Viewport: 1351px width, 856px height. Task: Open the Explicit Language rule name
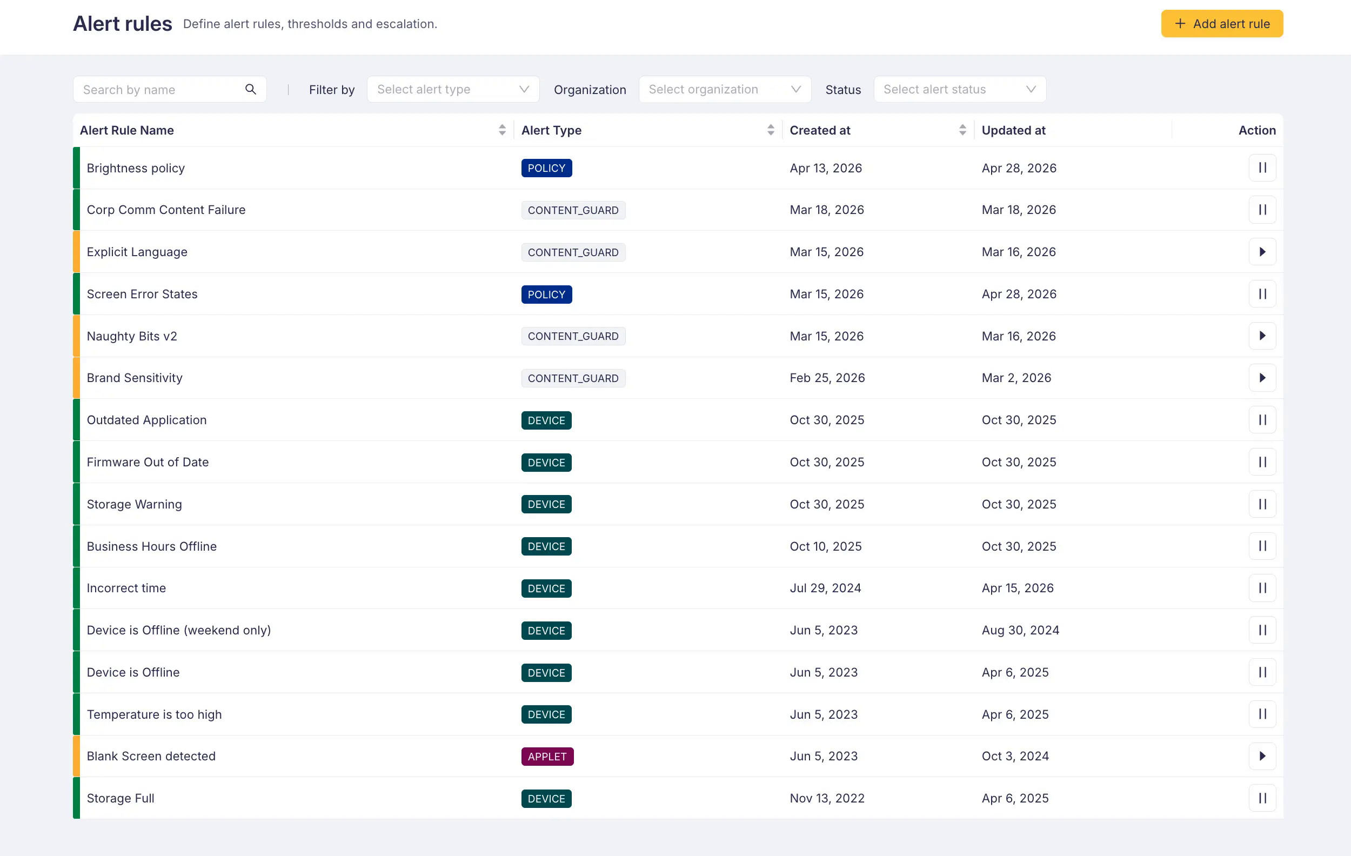(x=137, y=252)
